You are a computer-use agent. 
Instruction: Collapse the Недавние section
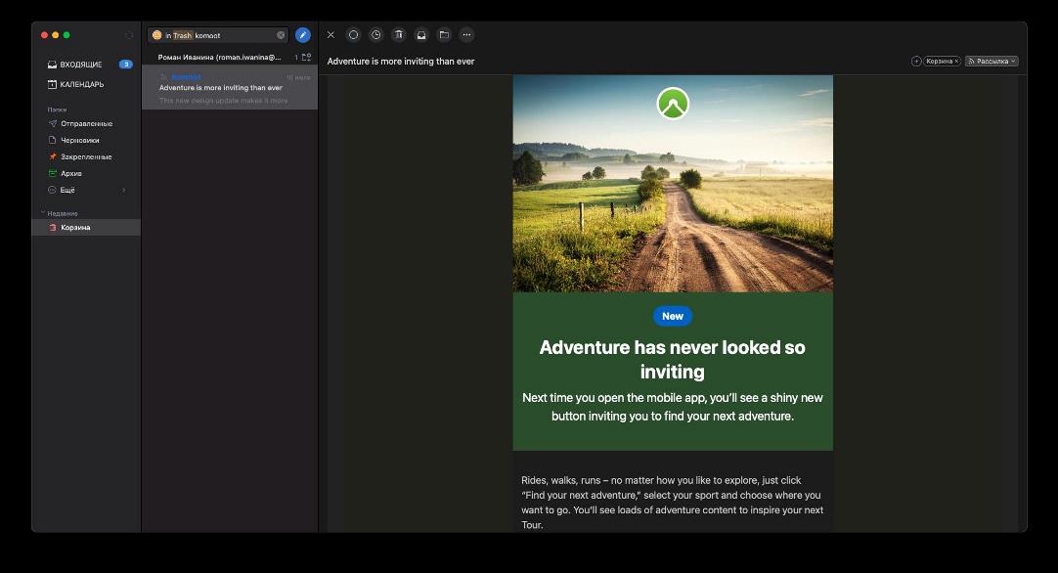pos(43,213)
